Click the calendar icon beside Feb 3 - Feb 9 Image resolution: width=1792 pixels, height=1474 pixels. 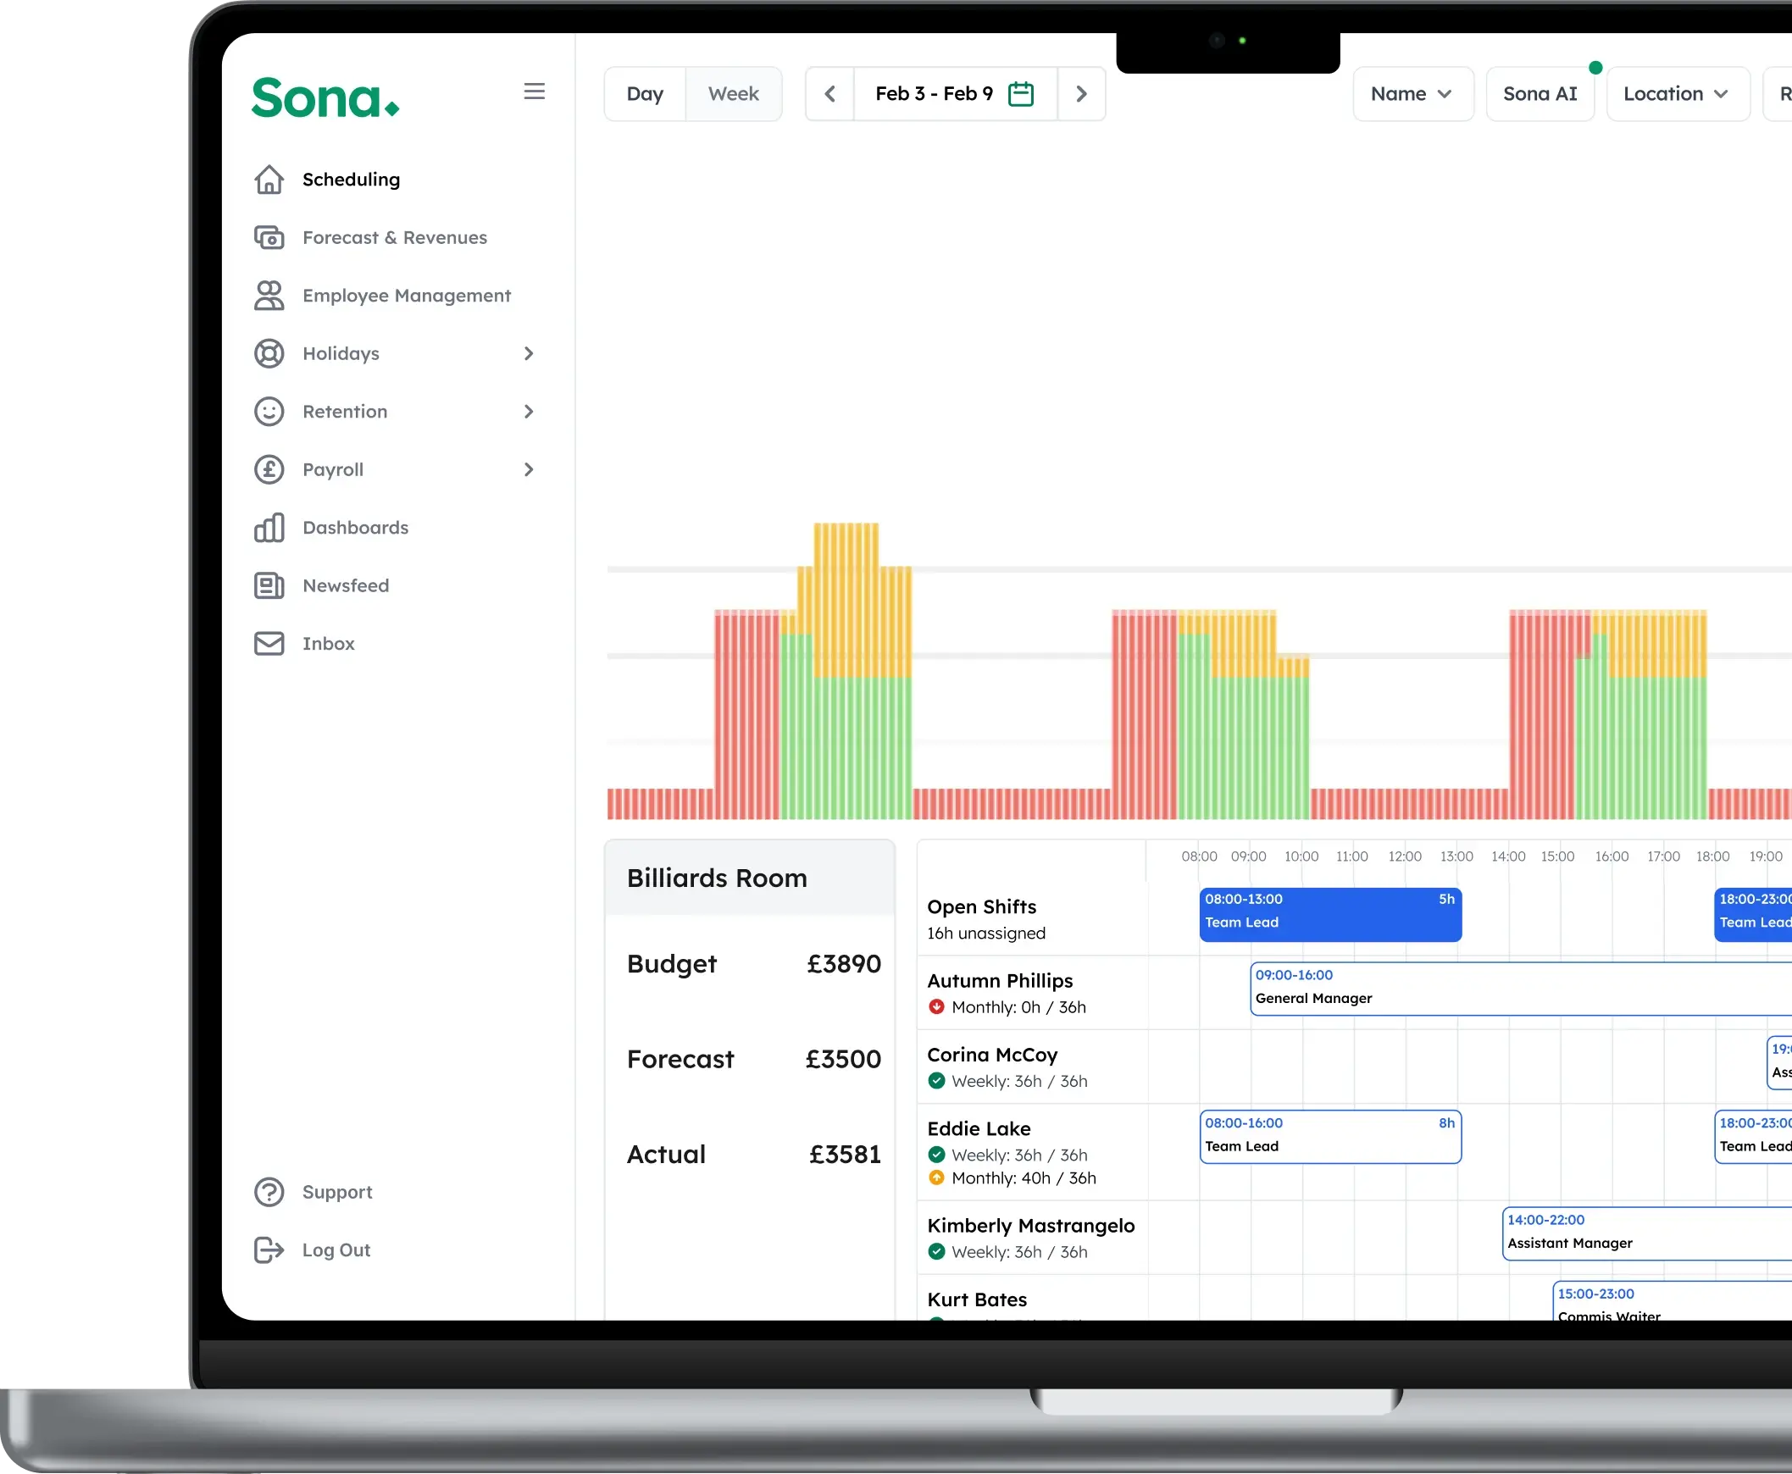(1020, 94)
